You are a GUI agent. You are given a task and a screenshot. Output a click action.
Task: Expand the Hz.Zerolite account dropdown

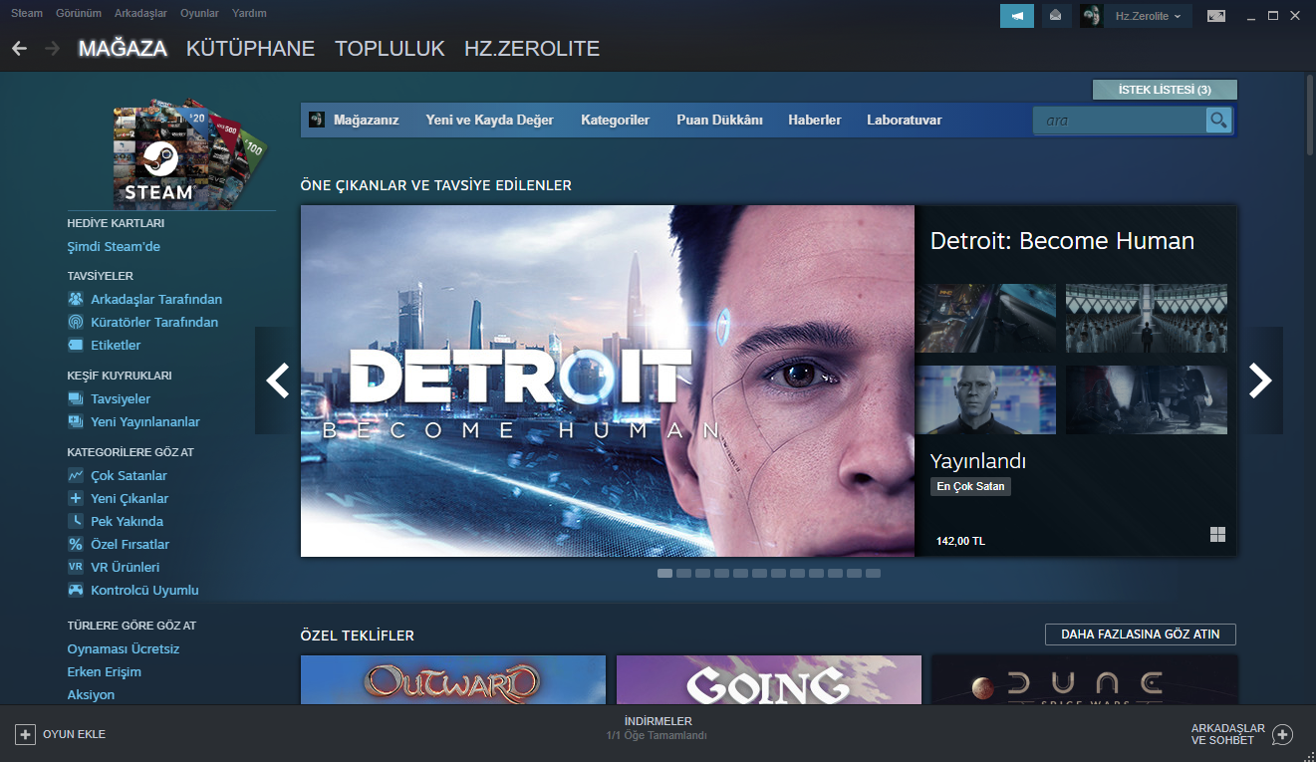click(1148, 16)
